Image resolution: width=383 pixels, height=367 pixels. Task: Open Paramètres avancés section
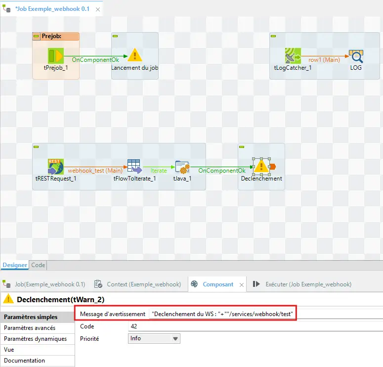[x=30, y=328]
